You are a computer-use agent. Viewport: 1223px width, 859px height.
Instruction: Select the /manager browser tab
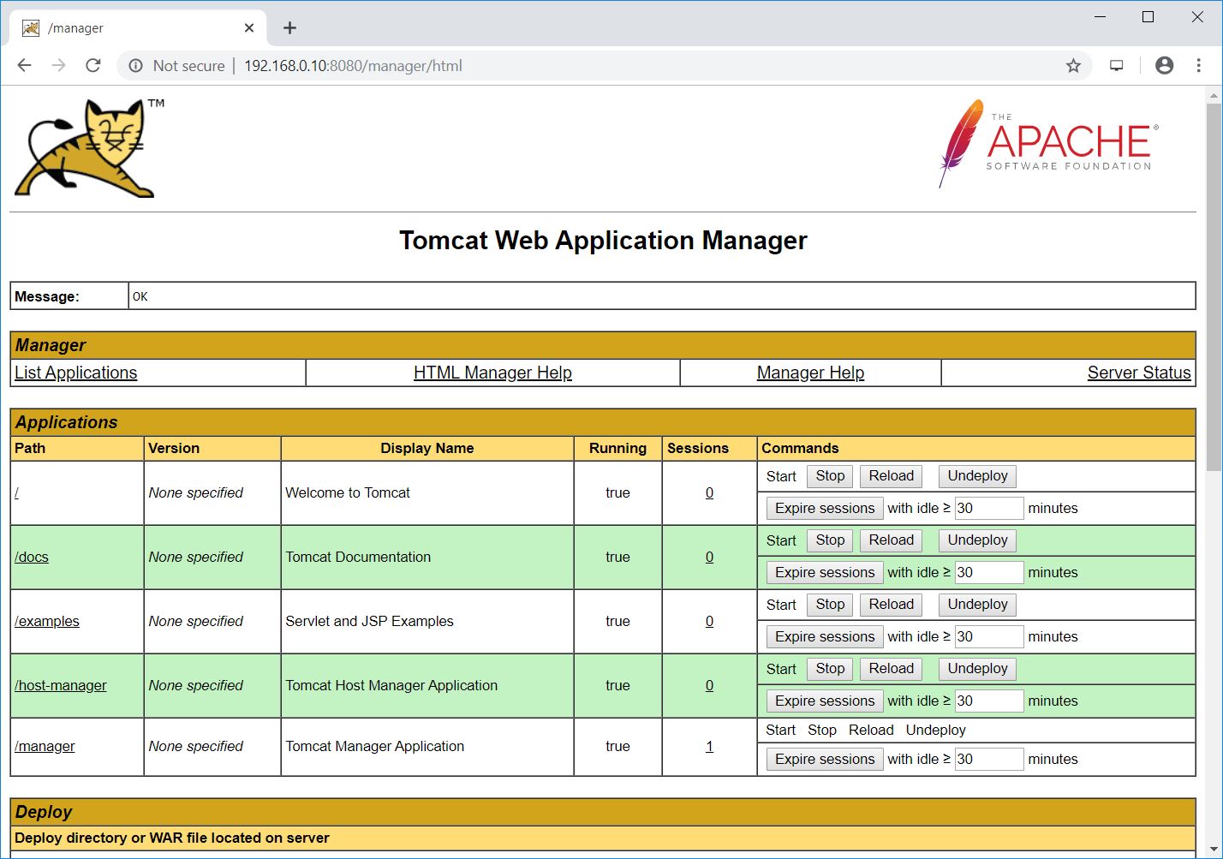click(x=137, y=27)
